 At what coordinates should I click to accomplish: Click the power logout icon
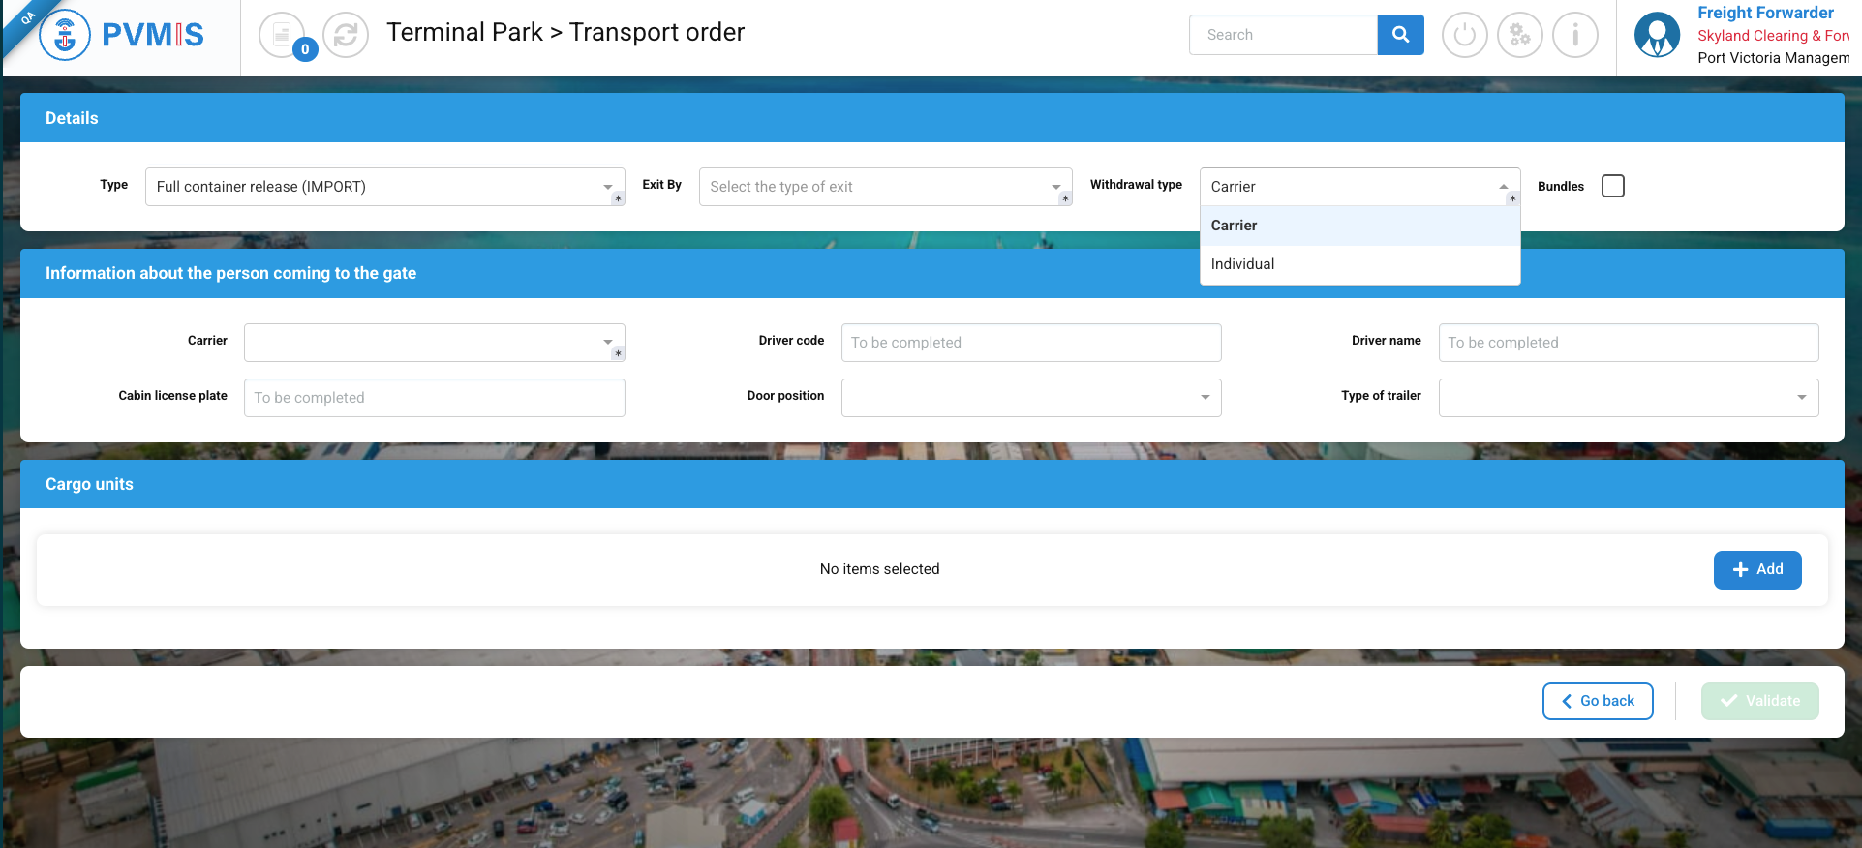pyautogui.click(x=1464, y=36)
